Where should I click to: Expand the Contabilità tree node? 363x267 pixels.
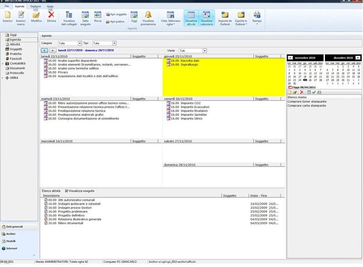(3, 64)
